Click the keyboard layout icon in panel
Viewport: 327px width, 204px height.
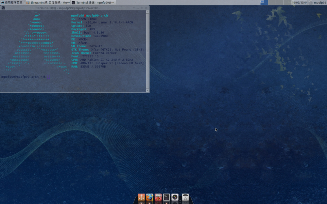(311, 3)
